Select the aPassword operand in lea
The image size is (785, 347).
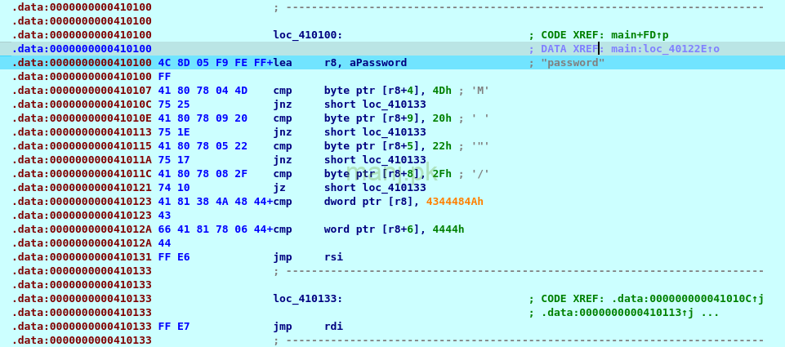click(372, 63)
